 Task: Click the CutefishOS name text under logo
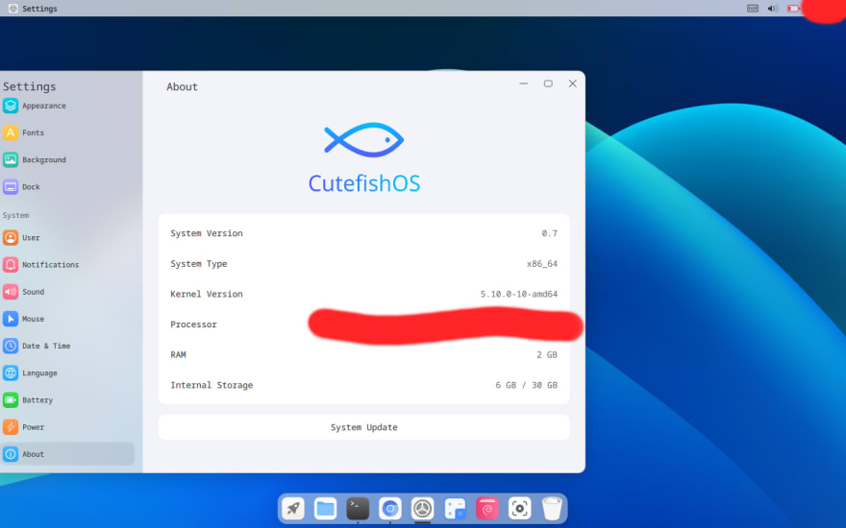coord(364,183)
